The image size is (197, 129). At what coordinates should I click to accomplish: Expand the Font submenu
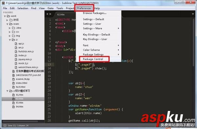(98, 45)
